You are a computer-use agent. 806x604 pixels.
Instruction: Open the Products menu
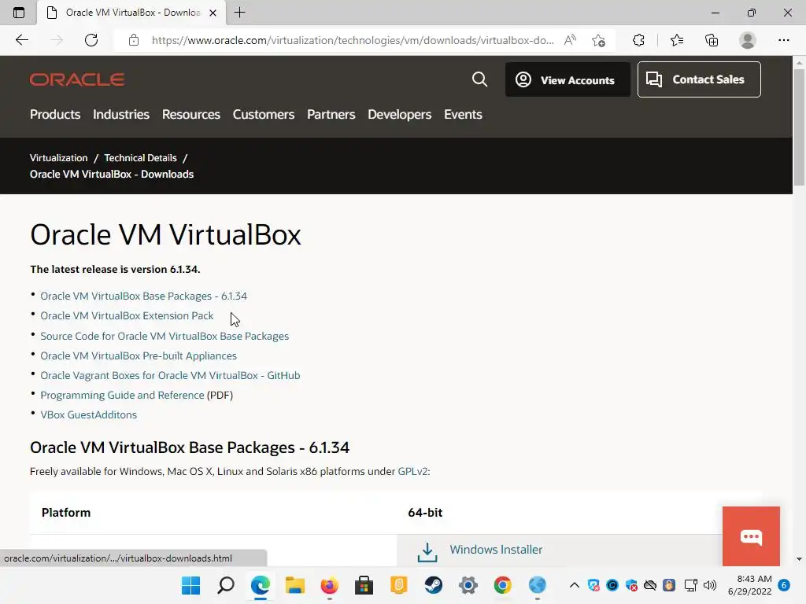pos(55,115)
